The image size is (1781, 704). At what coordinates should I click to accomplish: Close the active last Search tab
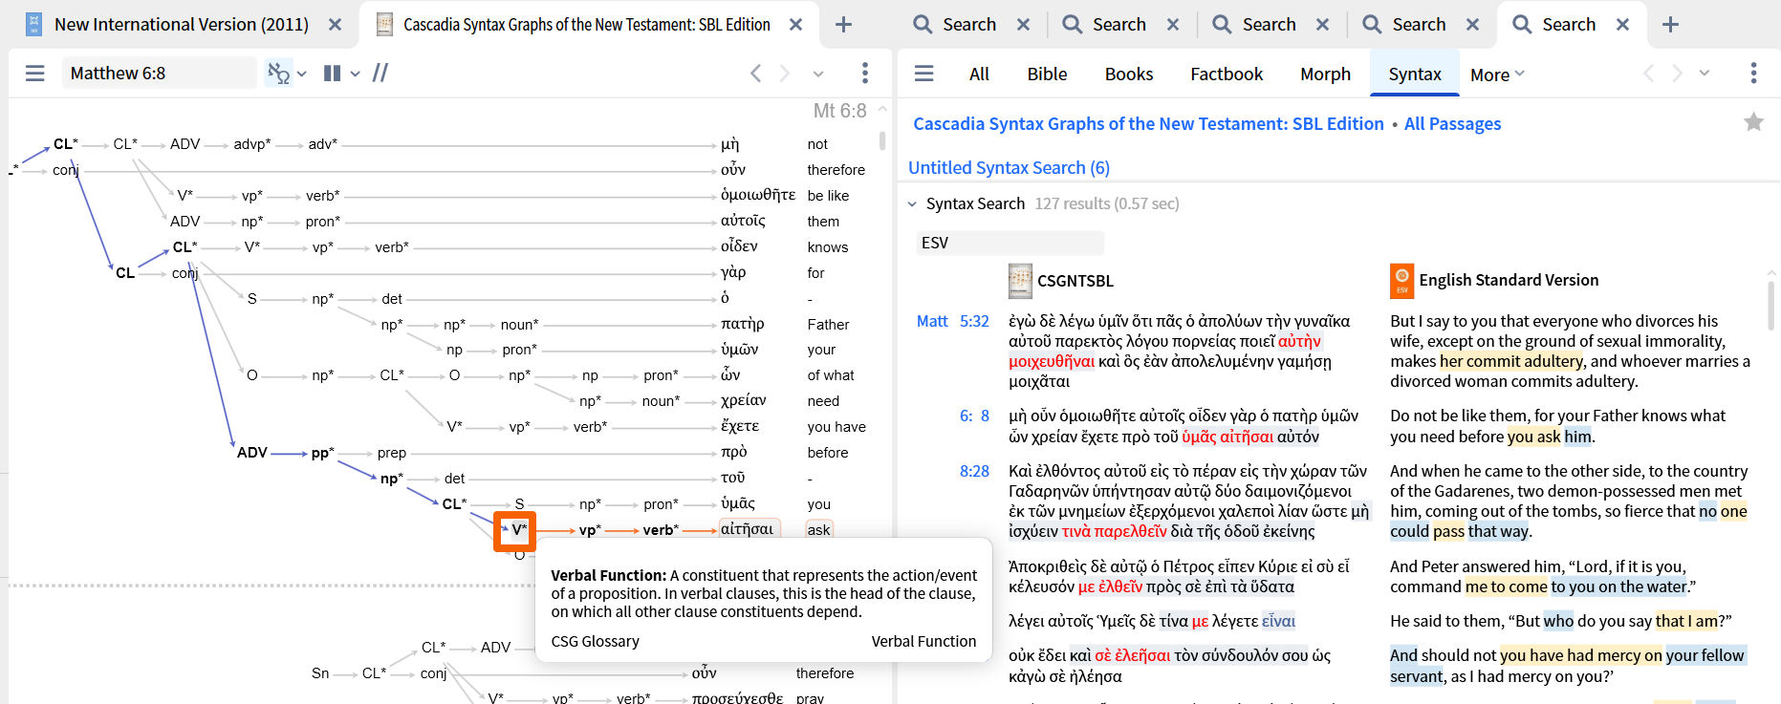[x=1622, y=25]
